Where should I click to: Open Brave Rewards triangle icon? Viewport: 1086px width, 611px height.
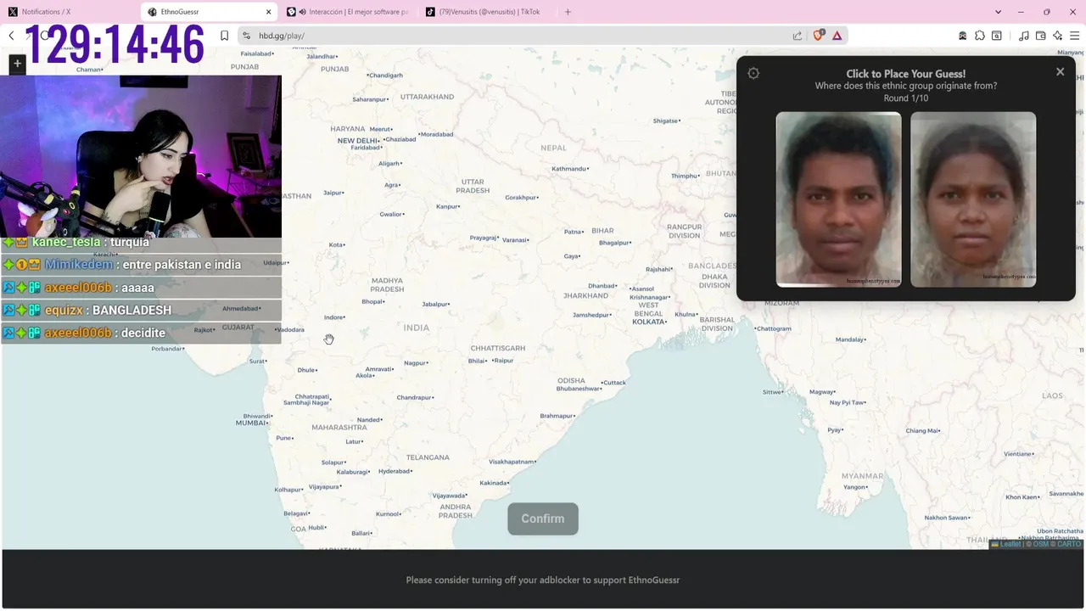(837, 36)
